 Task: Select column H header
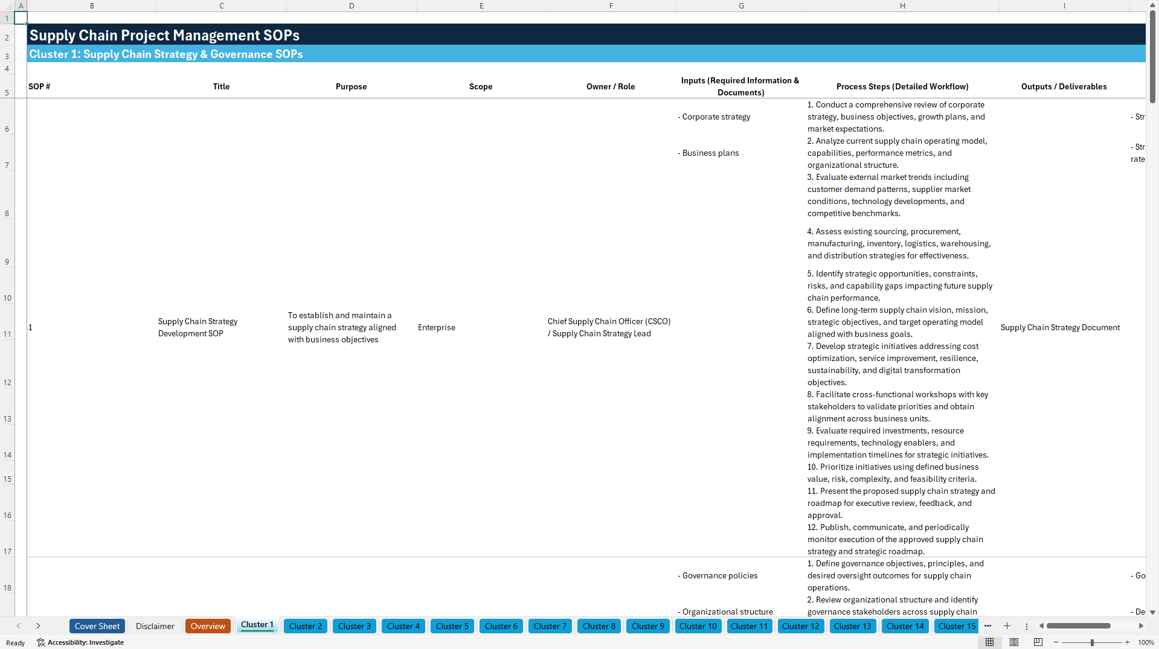point(902,5)
